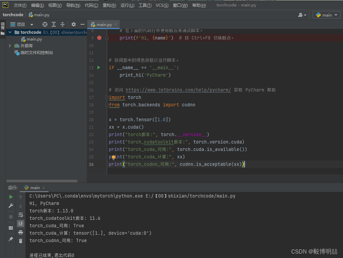Place cursor on 'xx = x.cuda()' code line
Viewport: 343px width, 258px height.
pos(126,127)
